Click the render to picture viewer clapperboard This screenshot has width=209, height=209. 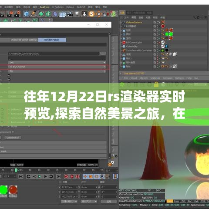[x=10, y=14]
